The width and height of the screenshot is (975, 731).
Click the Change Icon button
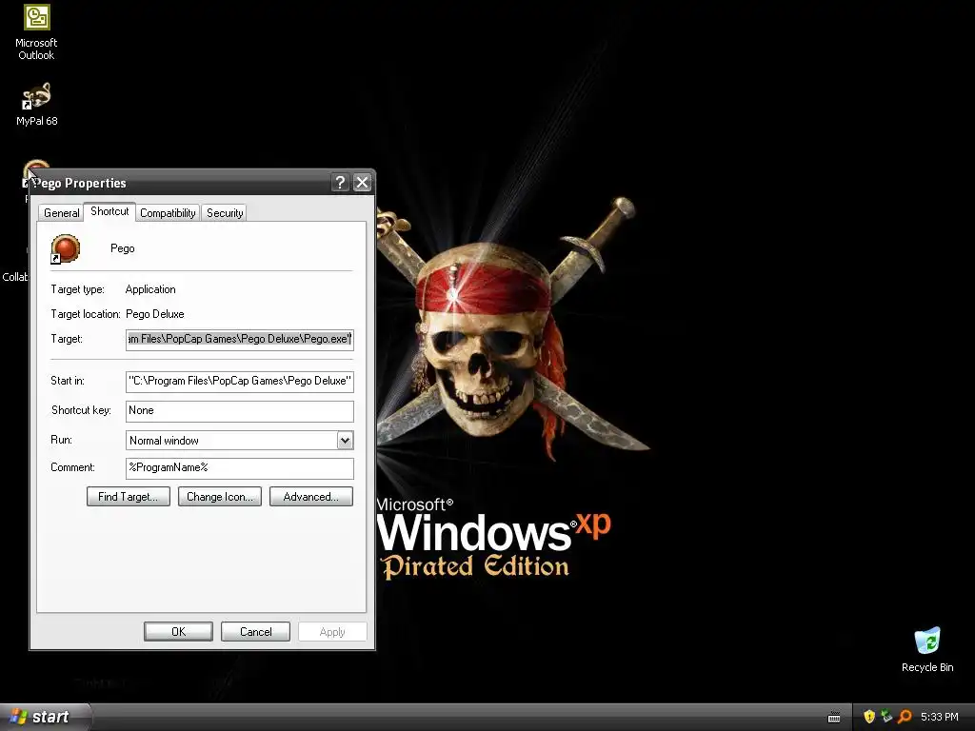[x=220, y=497]
